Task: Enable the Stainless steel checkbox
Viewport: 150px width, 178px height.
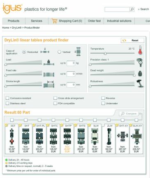Action: pos(7,103)
